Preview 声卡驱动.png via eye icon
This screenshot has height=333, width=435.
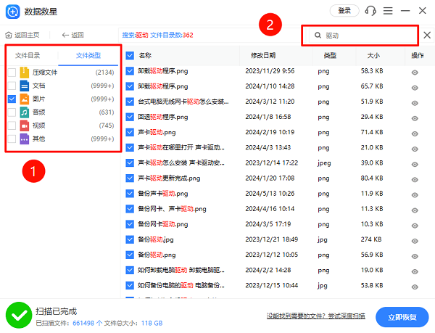pyautogui.click(x=415, y=133)
